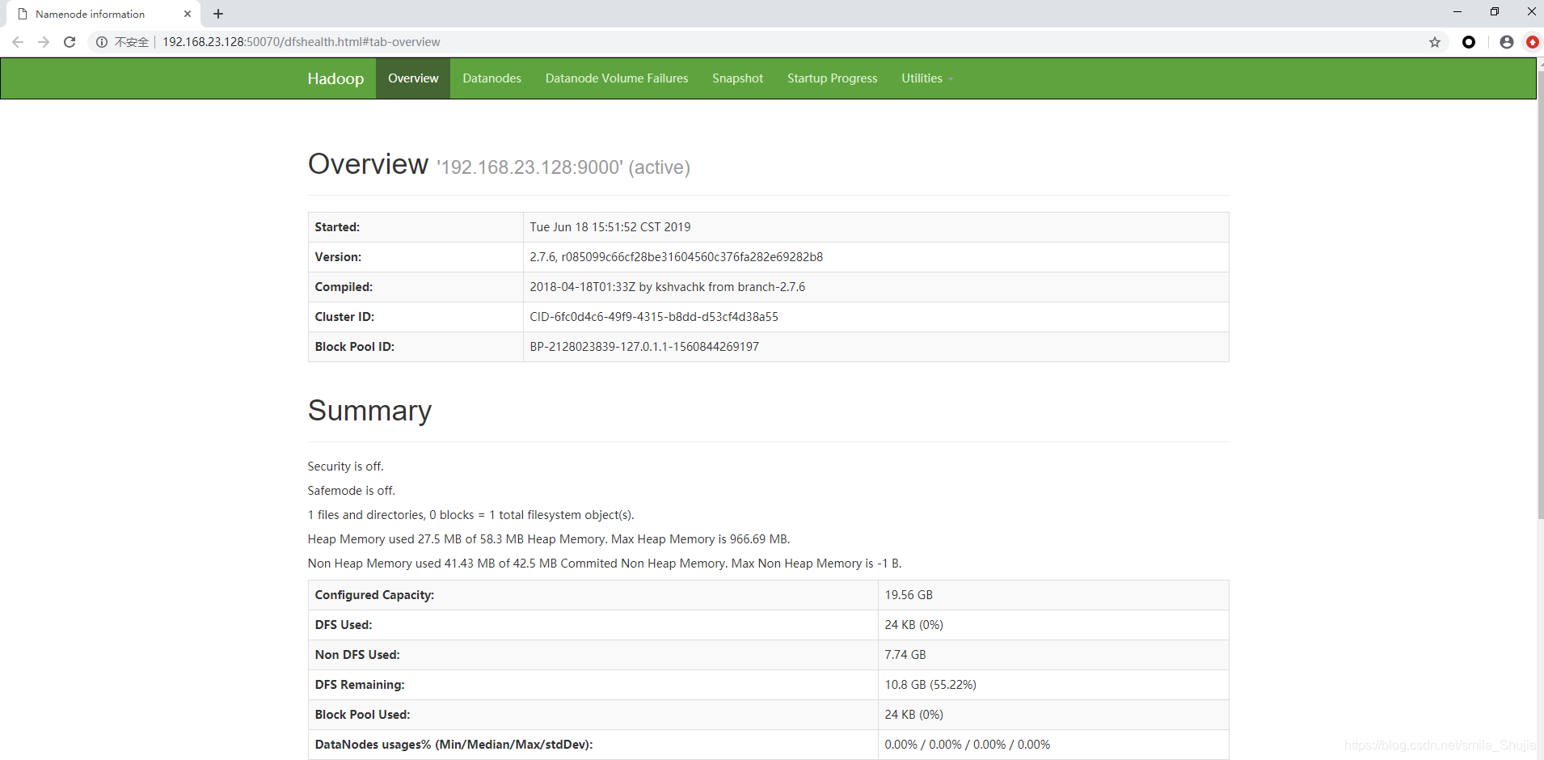The image size is (1544, 760).
Task: Click the page icon on Namenode tab
Action: 23,14
